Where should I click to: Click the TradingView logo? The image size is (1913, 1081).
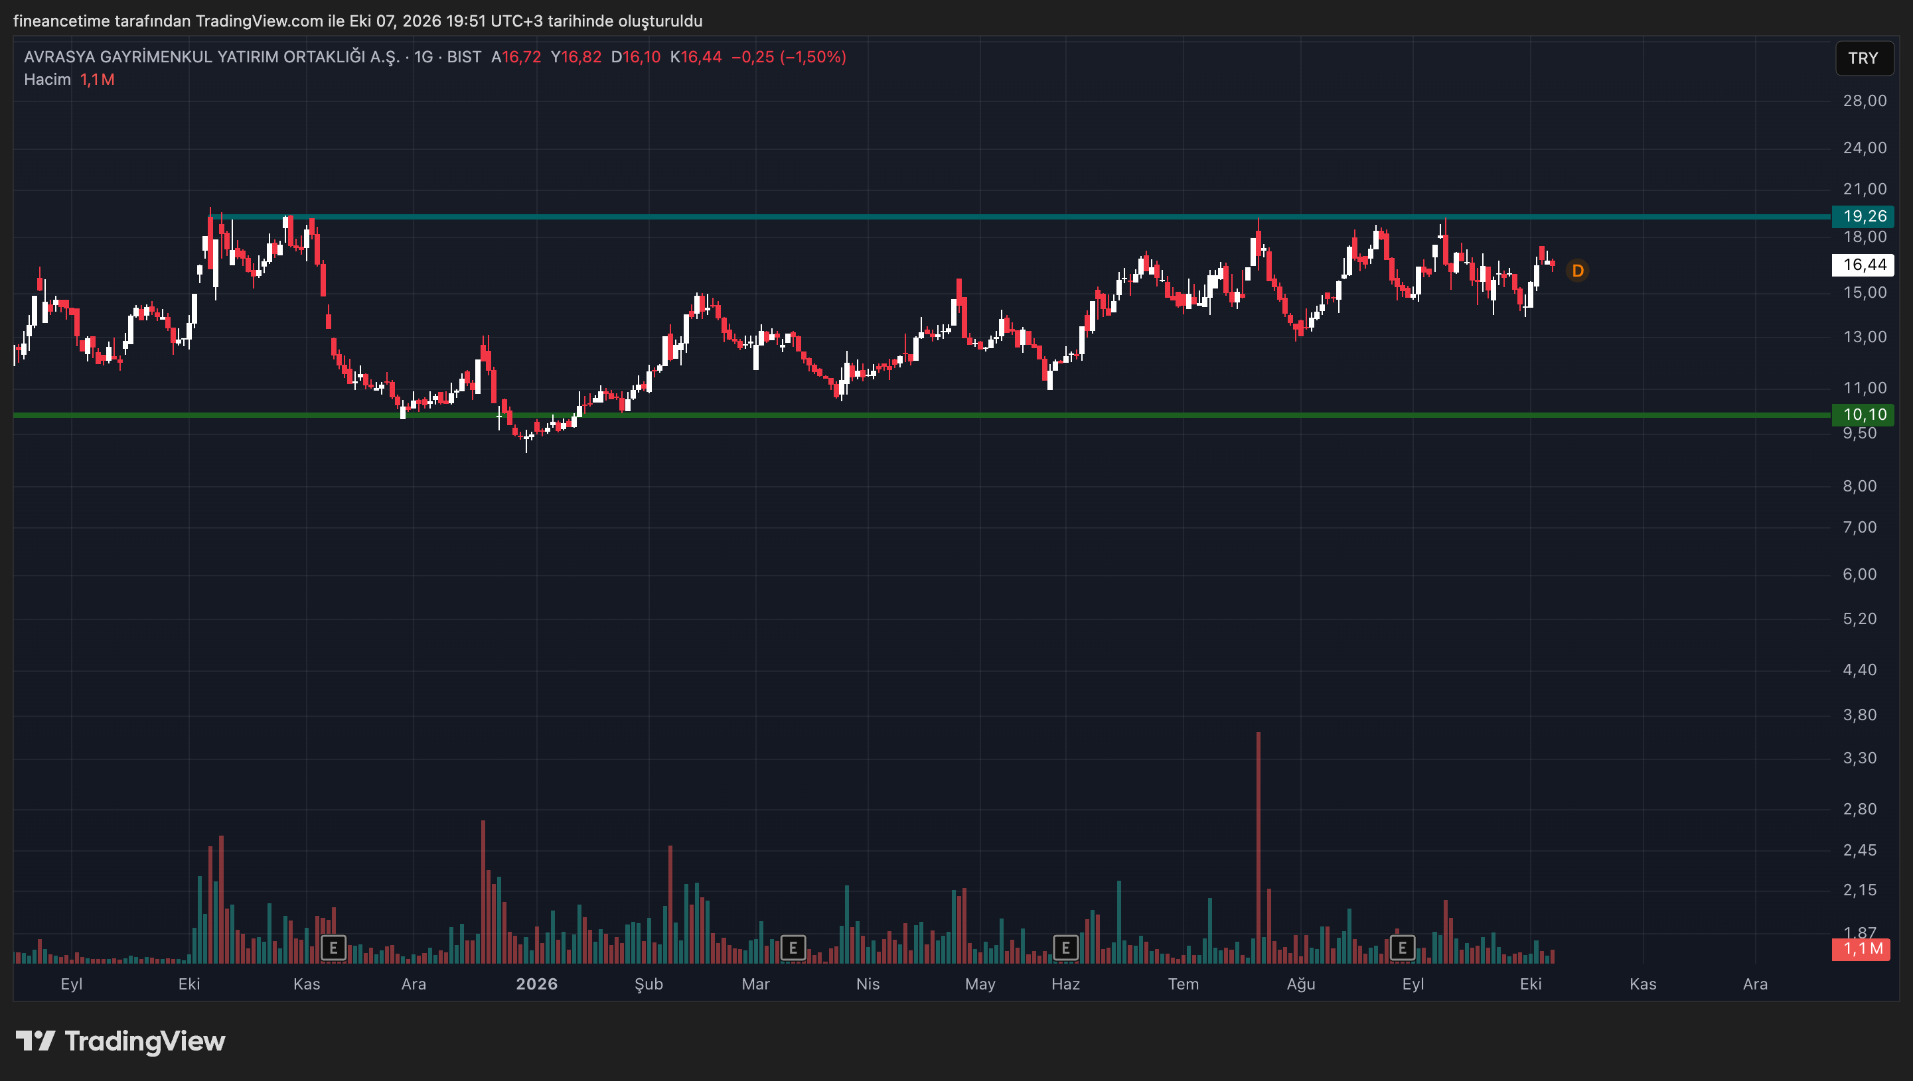point(120,1041)
